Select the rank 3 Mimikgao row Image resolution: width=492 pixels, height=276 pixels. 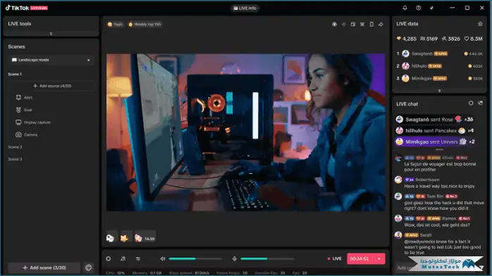(439, 78)
